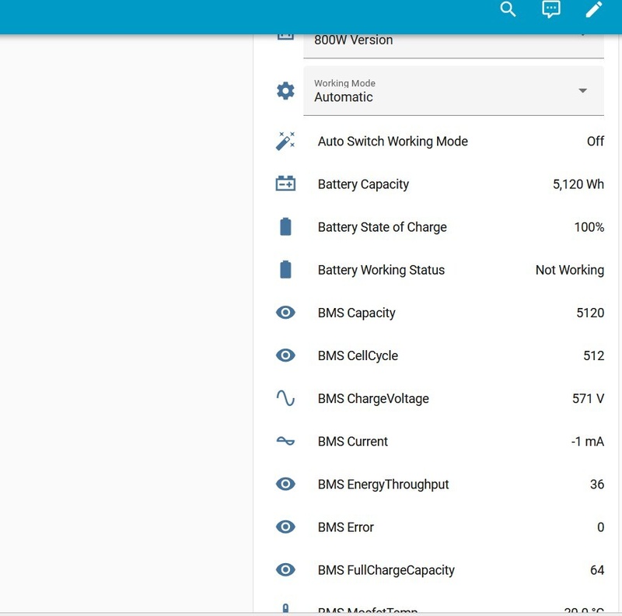Click the gear icon beside Working Mode
This screenshot has height=616, width=622.
[x=285, y=91]
